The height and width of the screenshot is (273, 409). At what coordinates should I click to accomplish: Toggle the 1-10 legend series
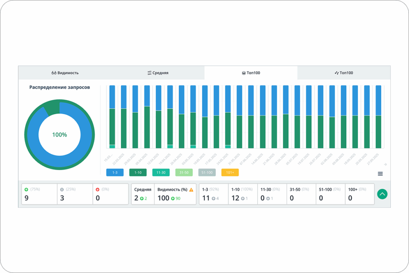(x=138, y=173)
